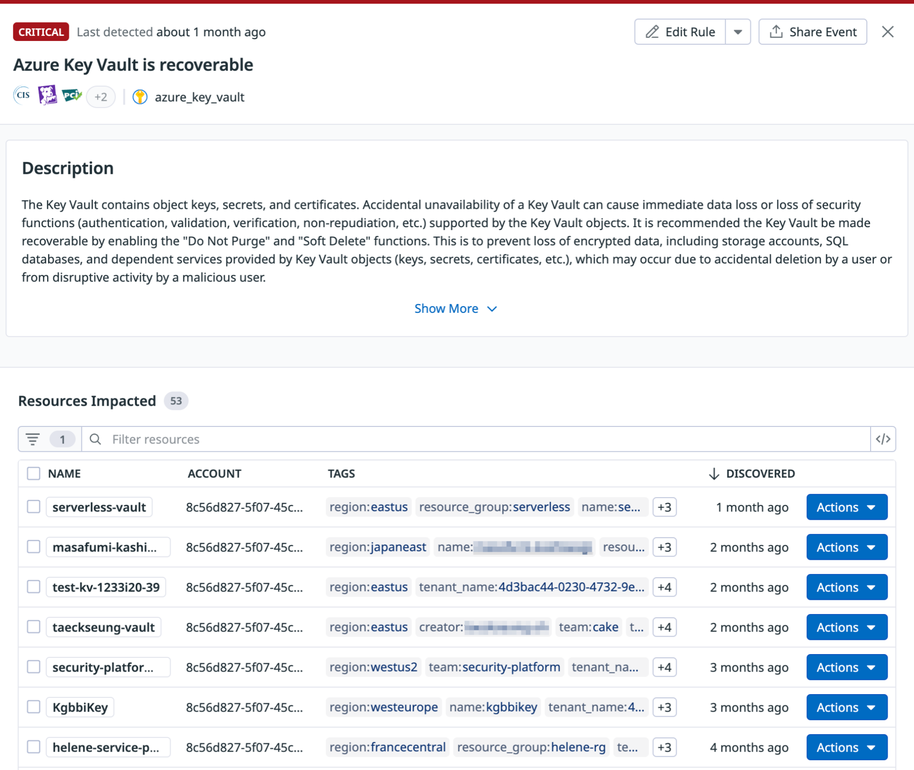Expand +4 tags on test-kv-1233i20-39 row
Viewport: 914px width, 770px height.
[664, 587]
